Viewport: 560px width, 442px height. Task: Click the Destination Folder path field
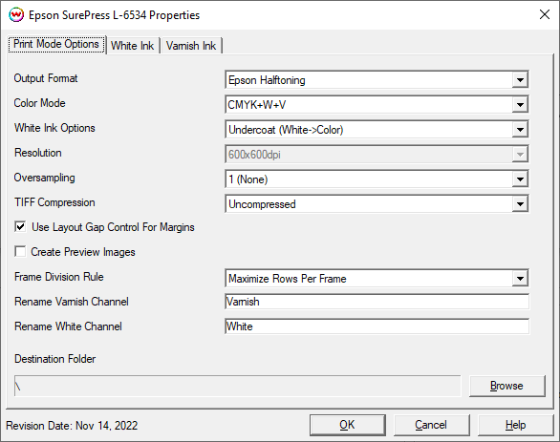point(238,386)
